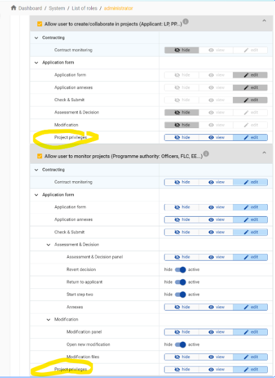The height and width of the screenshot is (378, 275).
Task: Click info icon next to create/collaborate heading
Action: pos(186,22)
